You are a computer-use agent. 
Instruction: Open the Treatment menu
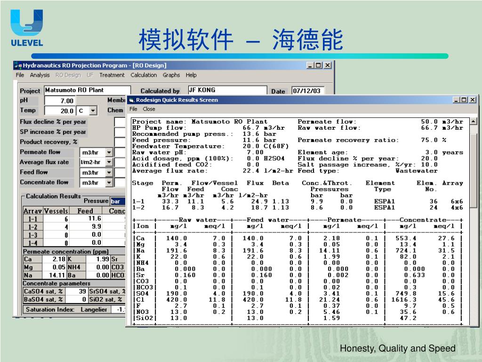point(112,75)
